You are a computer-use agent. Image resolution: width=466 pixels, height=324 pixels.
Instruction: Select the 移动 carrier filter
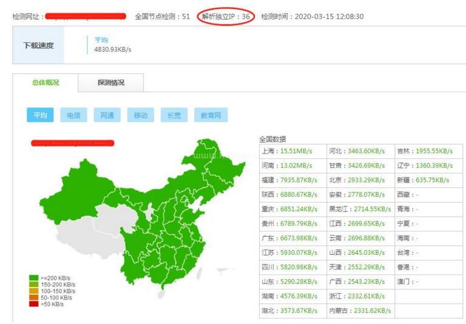(x=140, y=115)
